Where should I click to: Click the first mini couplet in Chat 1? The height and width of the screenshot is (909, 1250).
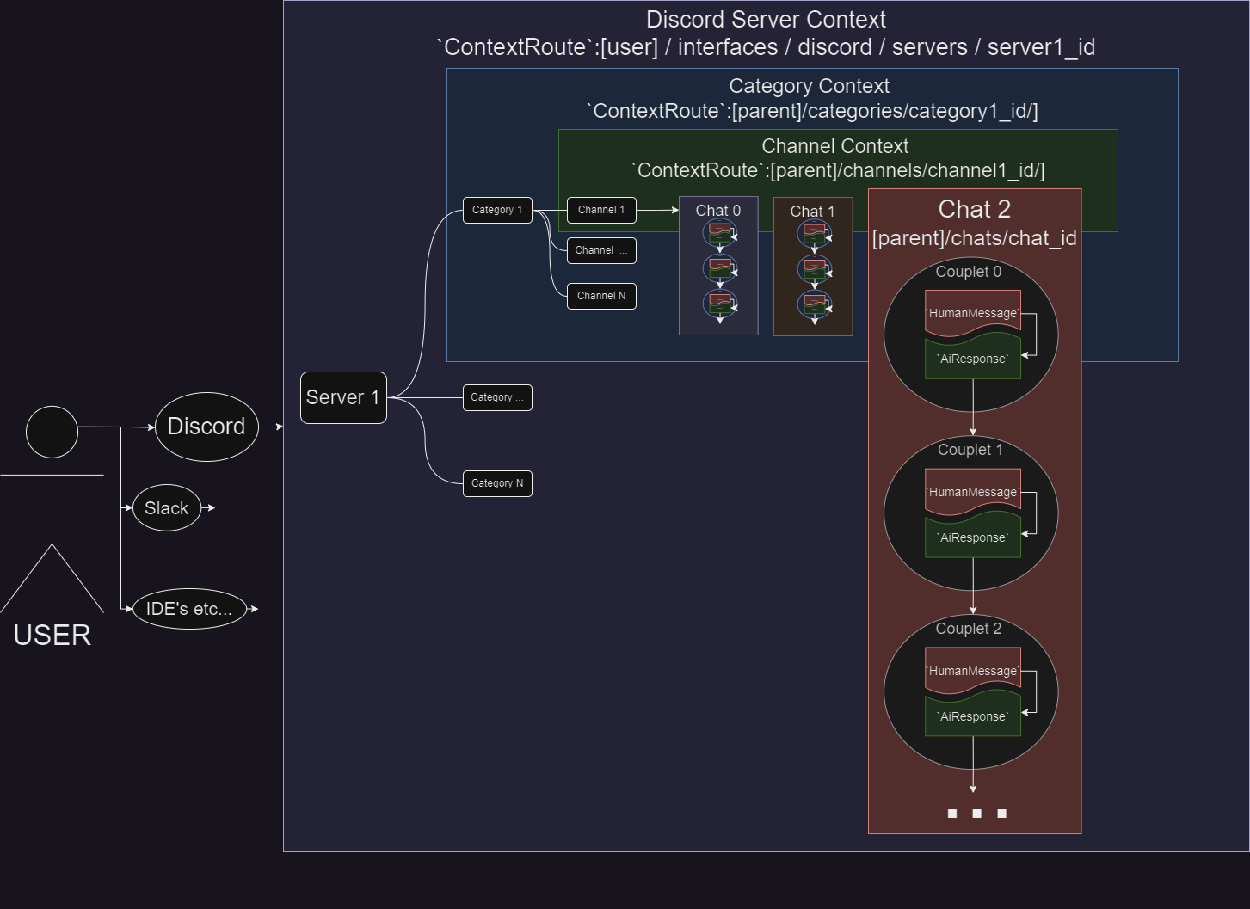(815, 232)
